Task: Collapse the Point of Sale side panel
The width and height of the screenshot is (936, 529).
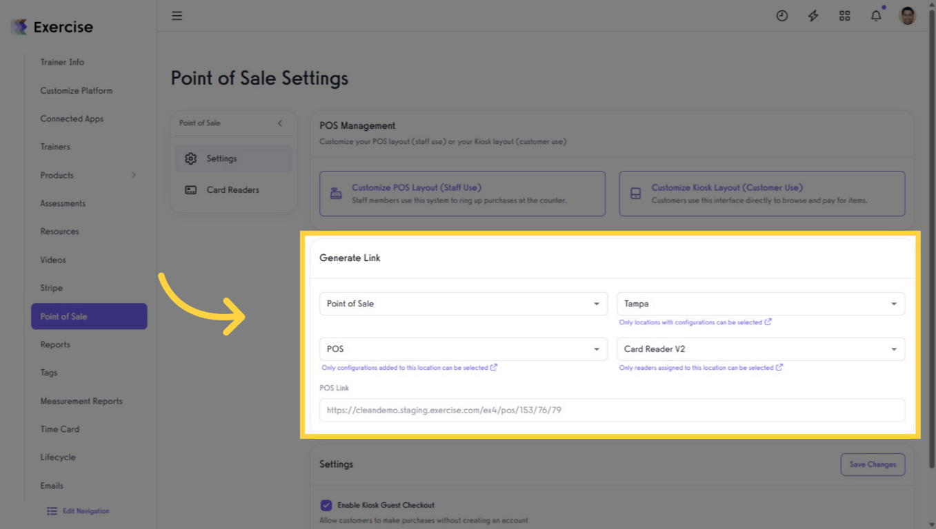Action: [280, 123]
